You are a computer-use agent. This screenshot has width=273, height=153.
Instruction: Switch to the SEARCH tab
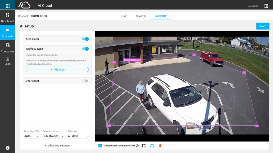(141, 16)
